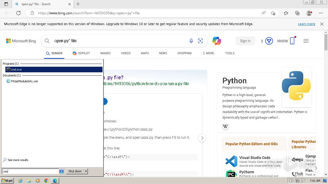The width and height of the screenshot is (328, 184).
Task: Click the Start menu search field
Action: tap(30, 171)
